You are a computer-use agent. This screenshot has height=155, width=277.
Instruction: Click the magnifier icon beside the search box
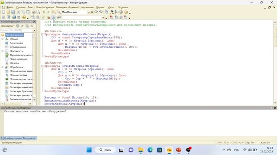pyautogui.click(x=59, y=12)
